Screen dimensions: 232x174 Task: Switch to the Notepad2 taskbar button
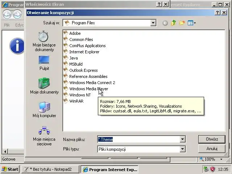[x=50, y=169]
